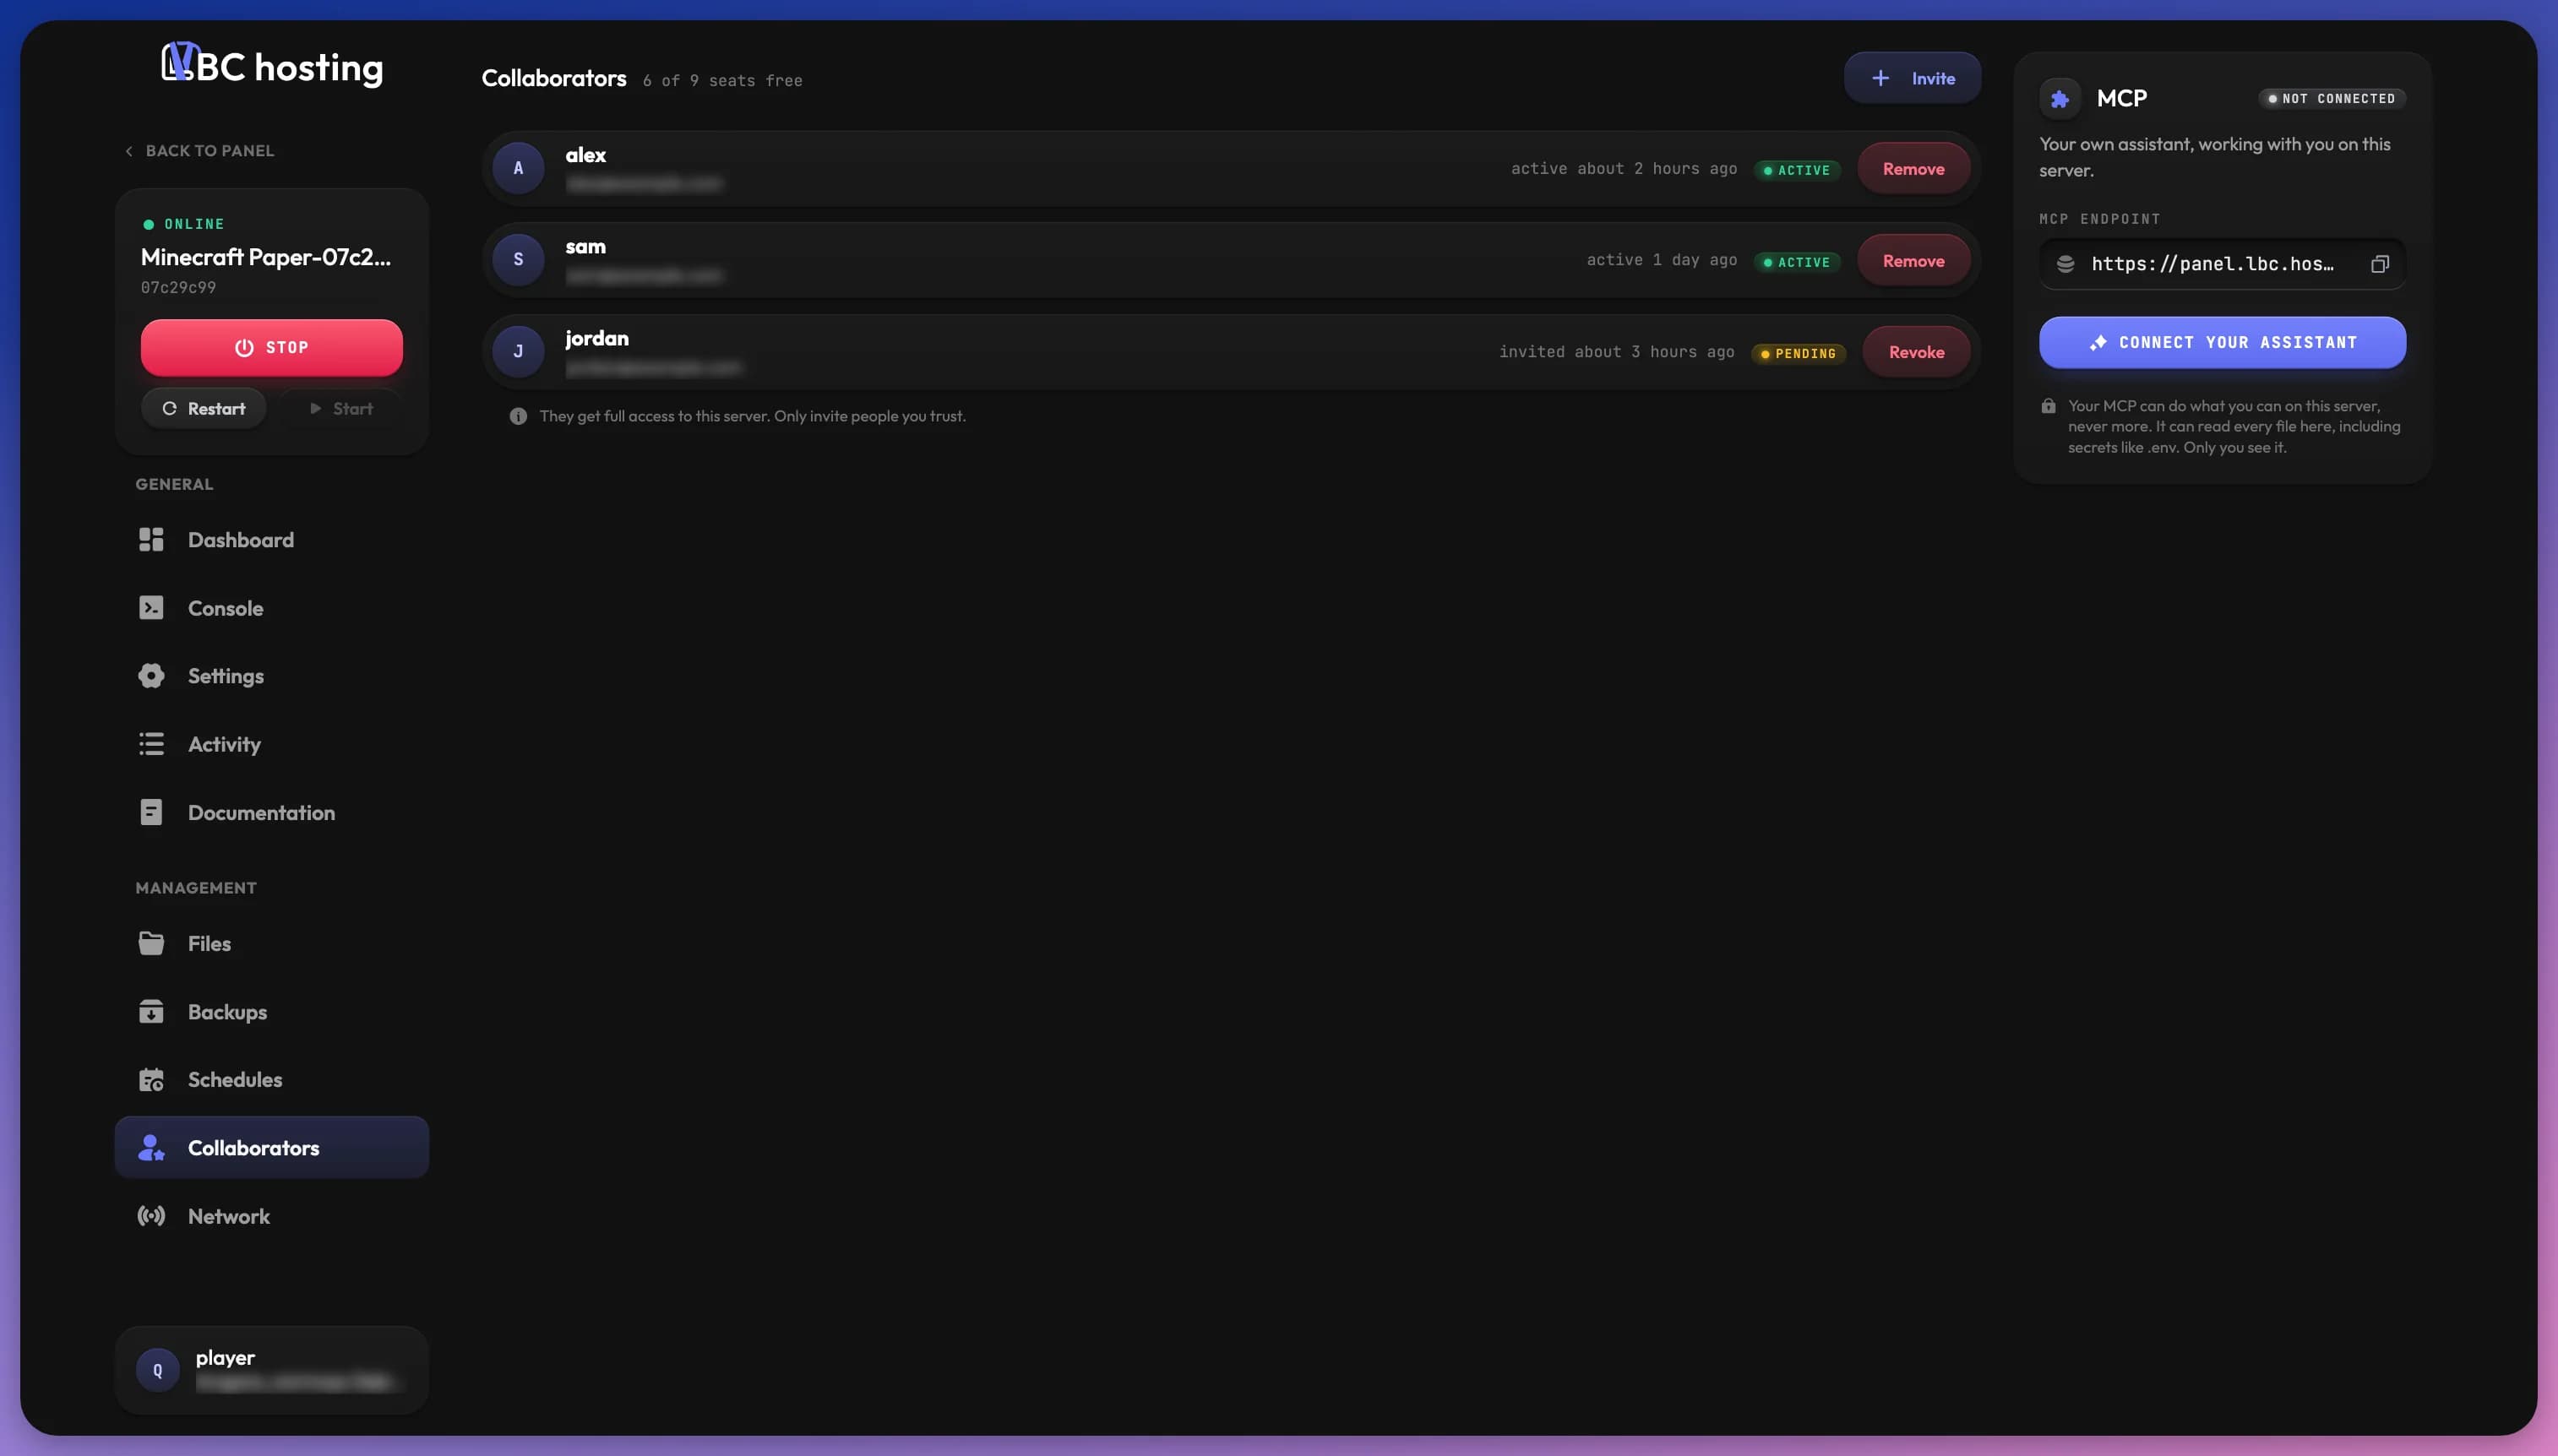2558x1456 pixels.
Task: Click jordan's PENDING status badge
Action: [x=1798, y=354]
